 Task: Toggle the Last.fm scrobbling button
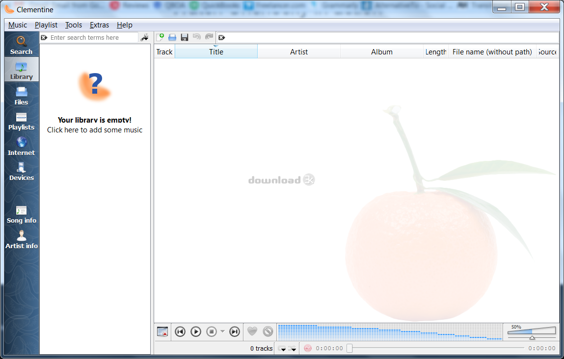pyautogui.click(x=308, y=348)
